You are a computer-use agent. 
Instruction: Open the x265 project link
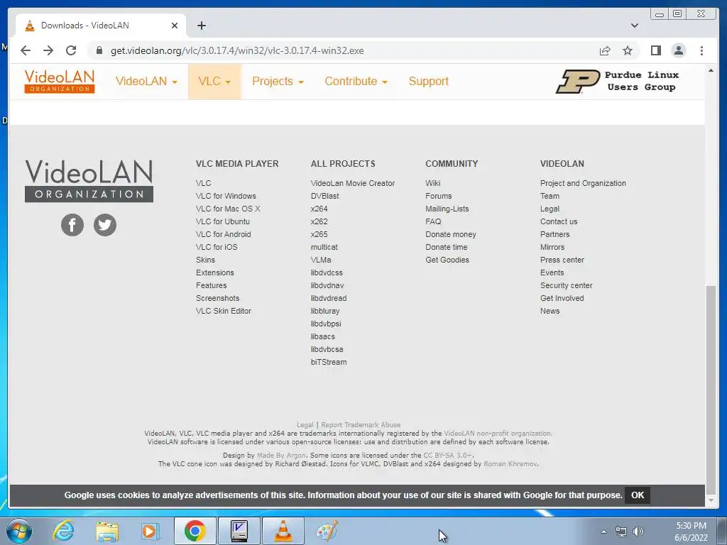point(319,234)
